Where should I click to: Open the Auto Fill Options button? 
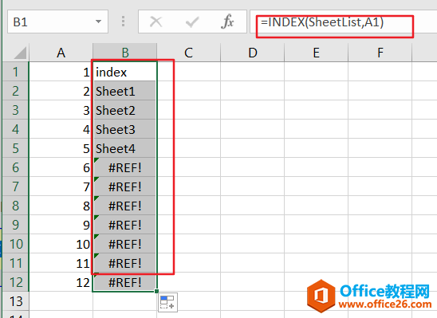[x=168, y=302]
